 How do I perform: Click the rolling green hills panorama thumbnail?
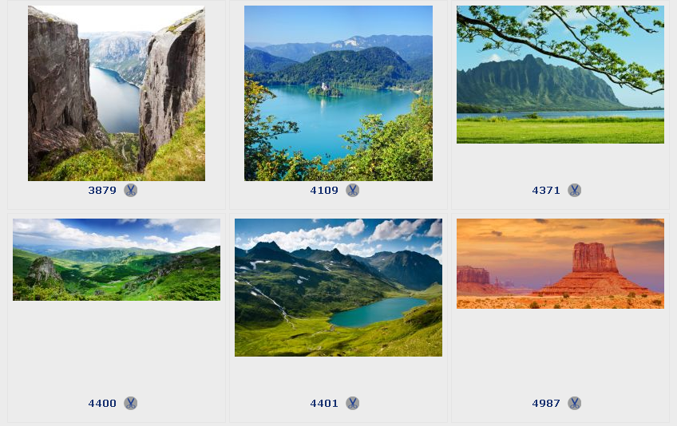pyautogui.click(x=117, y=259)
